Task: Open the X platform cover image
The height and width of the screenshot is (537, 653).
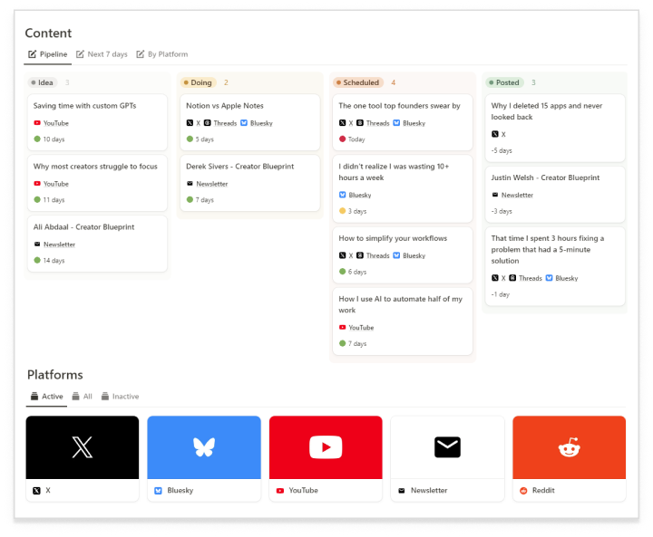Action: 83,447
